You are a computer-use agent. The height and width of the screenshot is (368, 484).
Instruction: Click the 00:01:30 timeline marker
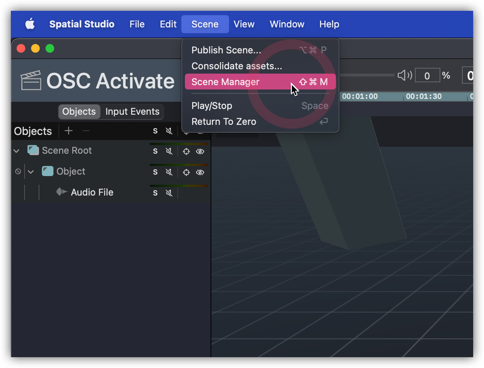424,96
